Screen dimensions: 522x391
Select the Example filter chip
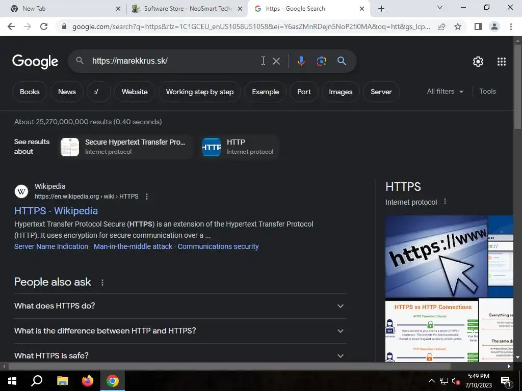pos(265,92)
